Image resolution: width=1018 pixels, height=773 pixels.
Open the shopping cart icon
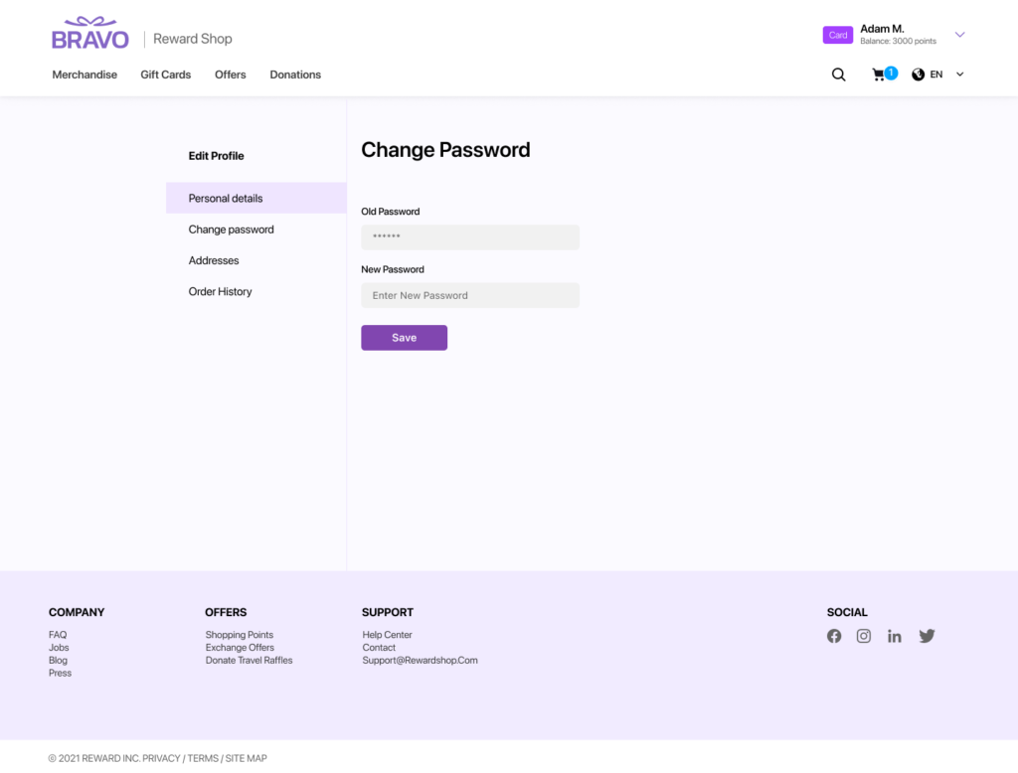(880, 75)
